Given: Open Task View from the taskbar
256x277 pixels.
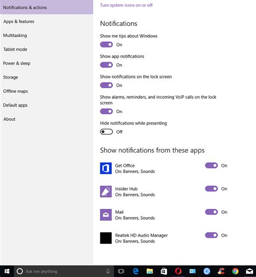Looking at the screenshot, I should (121, 271).
